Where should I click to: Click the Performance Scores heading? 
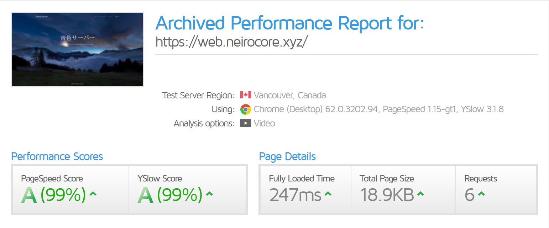coord(57,157)
